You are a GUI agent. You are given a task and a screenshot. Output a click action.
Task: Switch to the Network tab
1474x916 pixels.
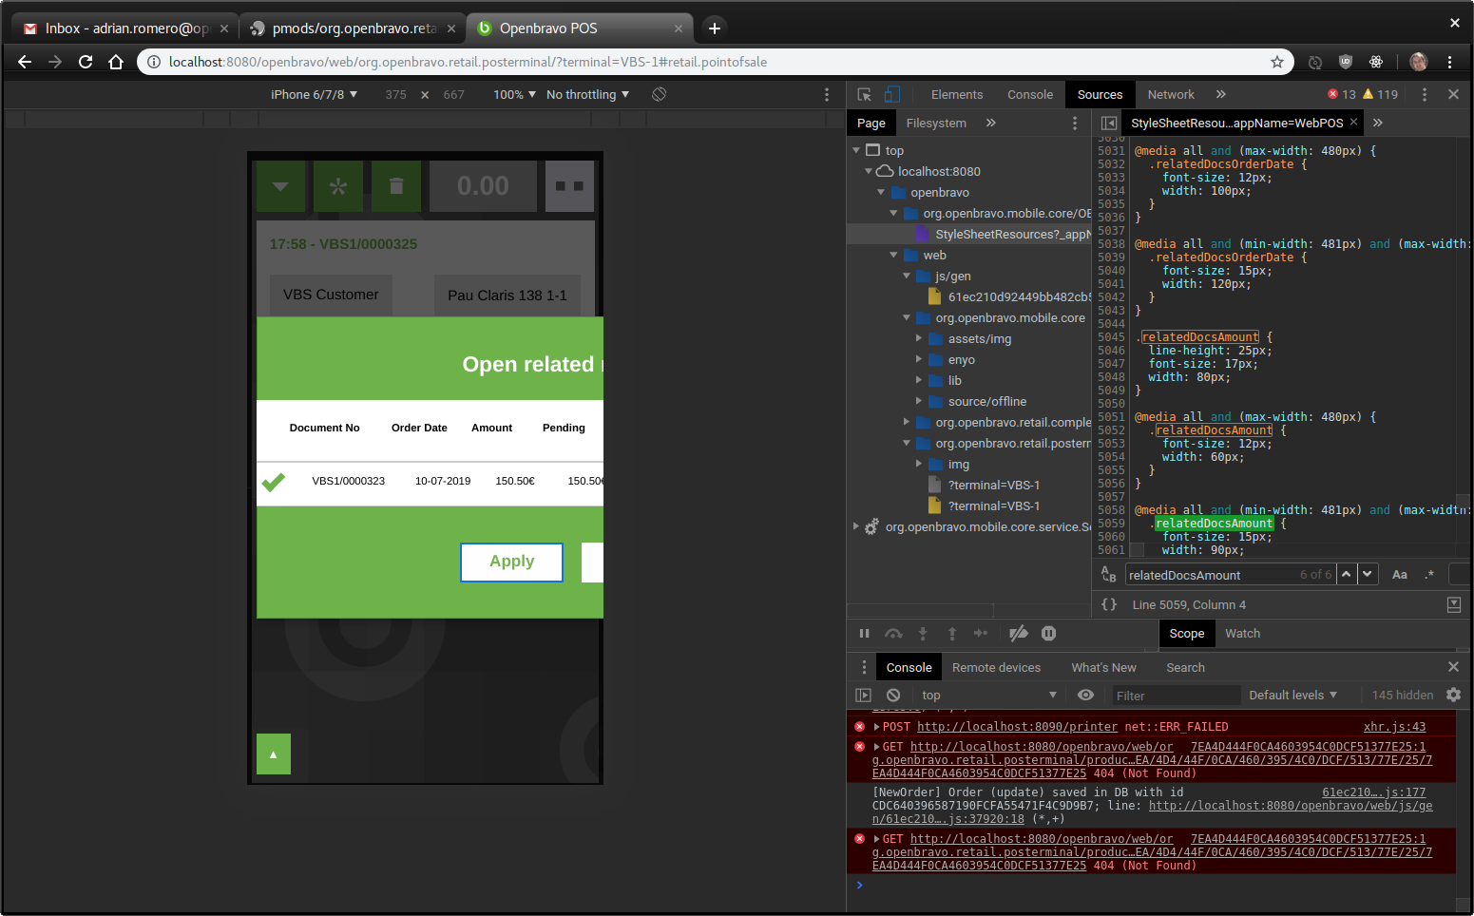pos(1170,94)
